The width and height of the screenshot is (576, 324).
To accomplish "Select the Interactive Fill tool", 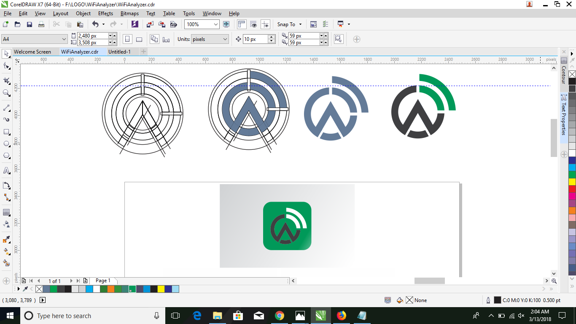I will [6, 251].
